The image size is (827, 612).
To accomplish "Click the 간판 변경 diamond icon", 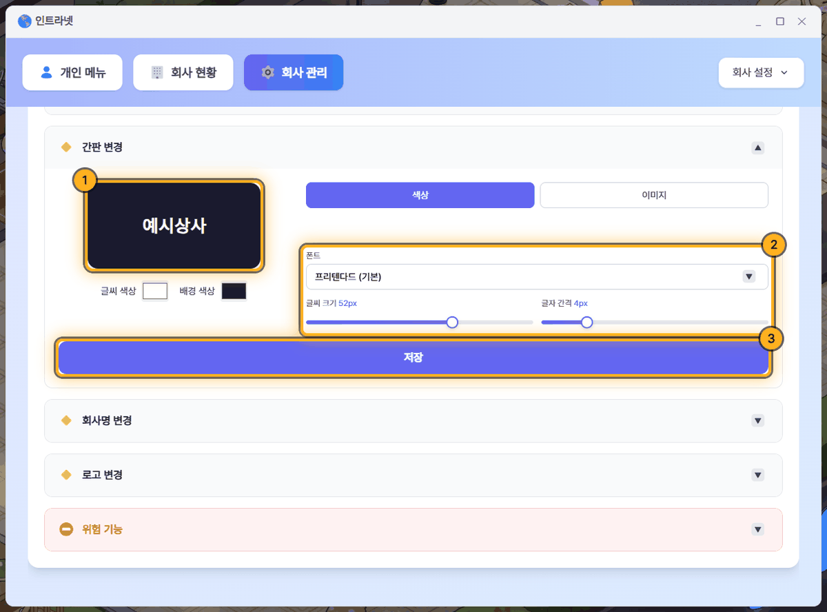I will tap(66, 147).
